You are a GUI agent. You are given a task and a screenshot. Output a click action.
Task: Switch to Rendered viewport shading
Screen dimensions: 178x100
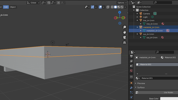(x=122, y=7)
